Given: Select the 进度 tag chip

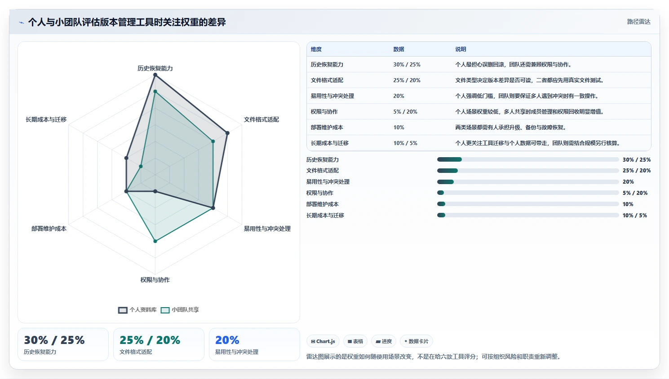Looking at the screenshot, I should [384, 341].
